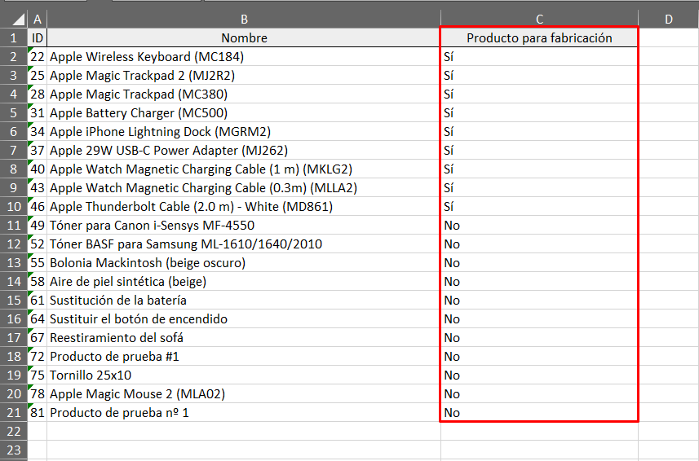The width and height of the screenshot is (699, 461).
Task: Select cell Apple Magic Mouse 2 (MLA02)
Action: [x=244, y=394]
